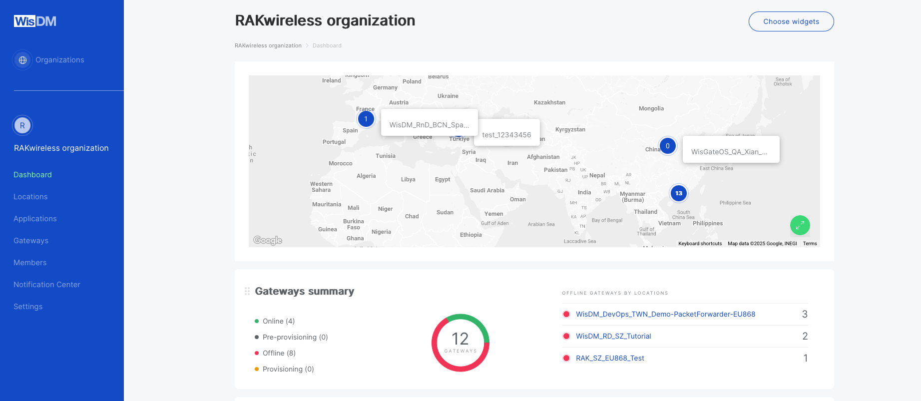
Task: Navigate to Gateways in the sidebar
Action: tap(31, 241)
